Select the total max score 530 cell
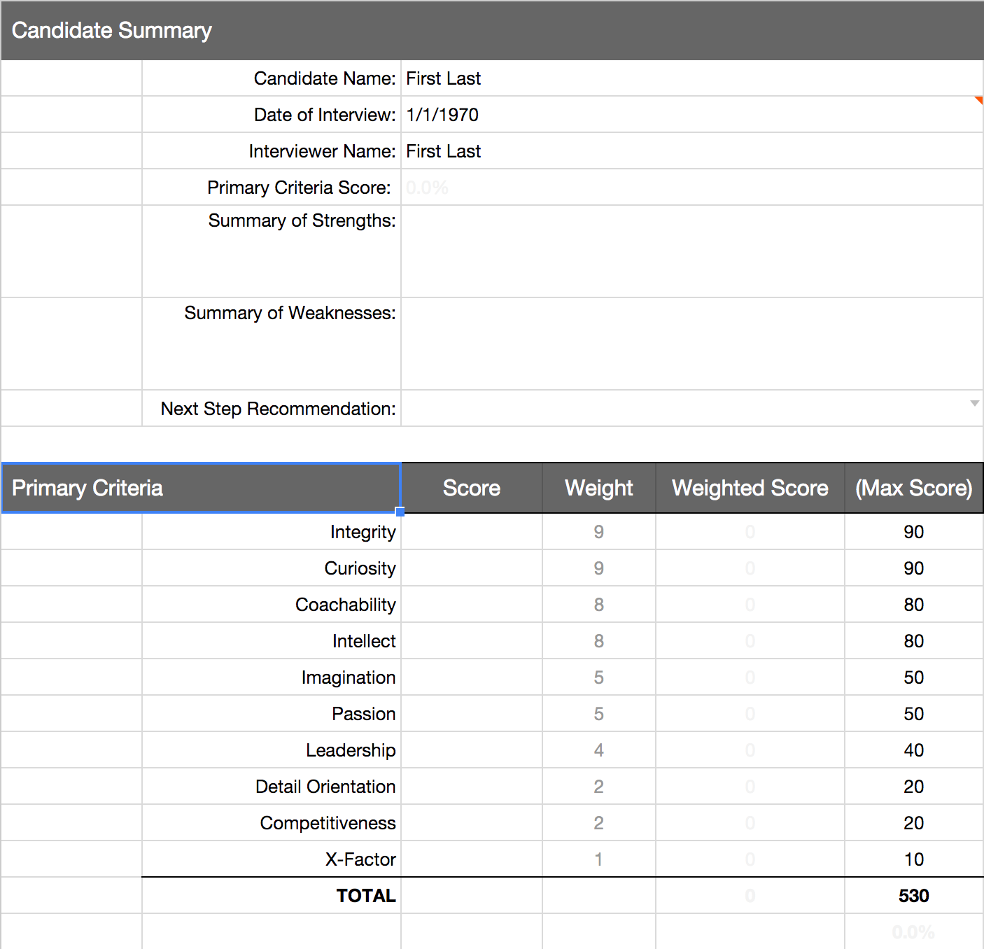Screen dimensions: 984x949 coord(914,896)
